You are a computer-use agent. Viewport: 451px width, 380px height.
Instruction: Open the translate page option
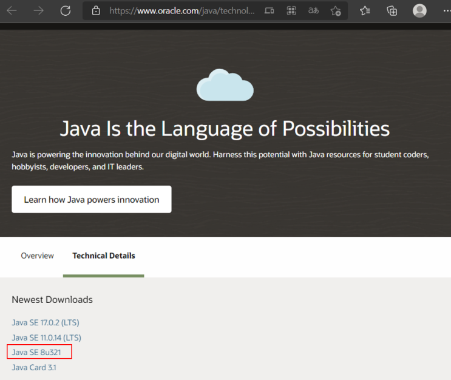pos(313,11)
